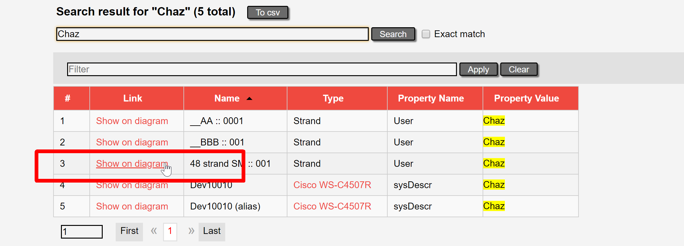This screenshot has height=246, width=684.
Task: Focus the search field containing Chaz
Action: pyautogui.click(x=212, y=34)
